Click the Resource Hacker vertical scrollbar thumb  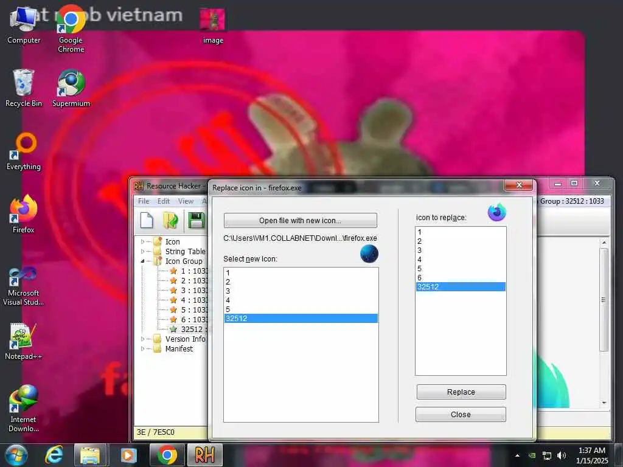[604, 300]
